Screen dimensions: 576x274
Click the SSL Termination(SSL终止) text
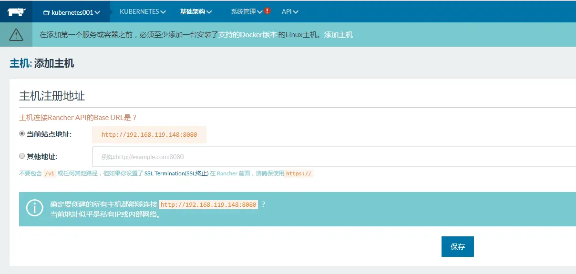(176, 173)
